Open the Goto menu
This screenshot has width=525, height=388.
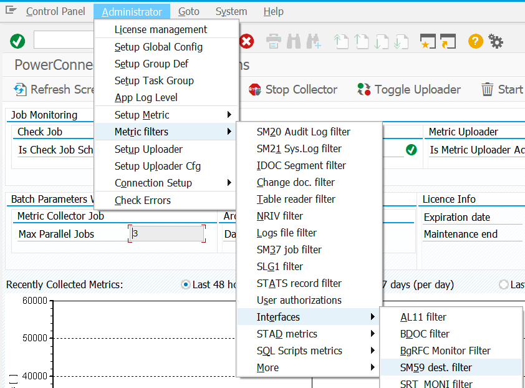tap(188, 11)
